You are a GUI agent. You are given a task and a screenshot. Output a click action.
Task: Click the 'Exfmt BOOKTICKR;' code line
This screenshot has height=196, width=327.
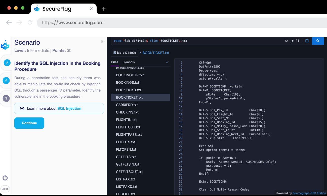tap(213, 182)
